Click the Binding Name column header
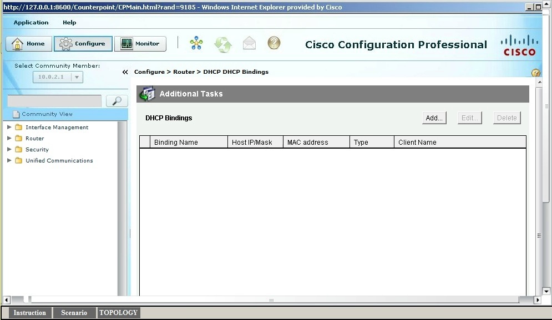The height and width of the screenshot is (320, 552). coord(189,142)
